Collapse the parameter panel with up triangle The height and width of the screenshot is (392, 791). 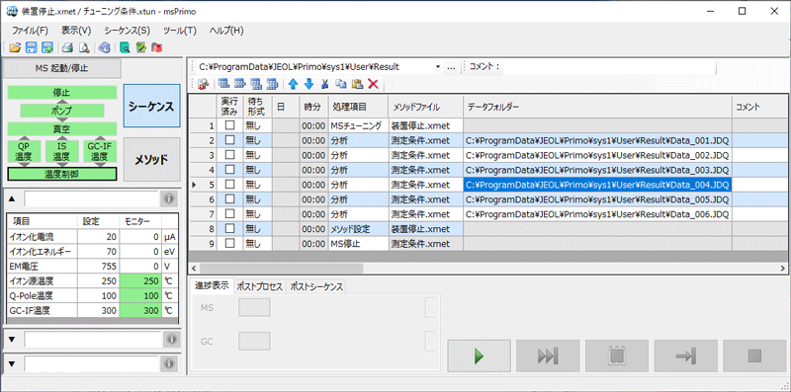point(12,199)
